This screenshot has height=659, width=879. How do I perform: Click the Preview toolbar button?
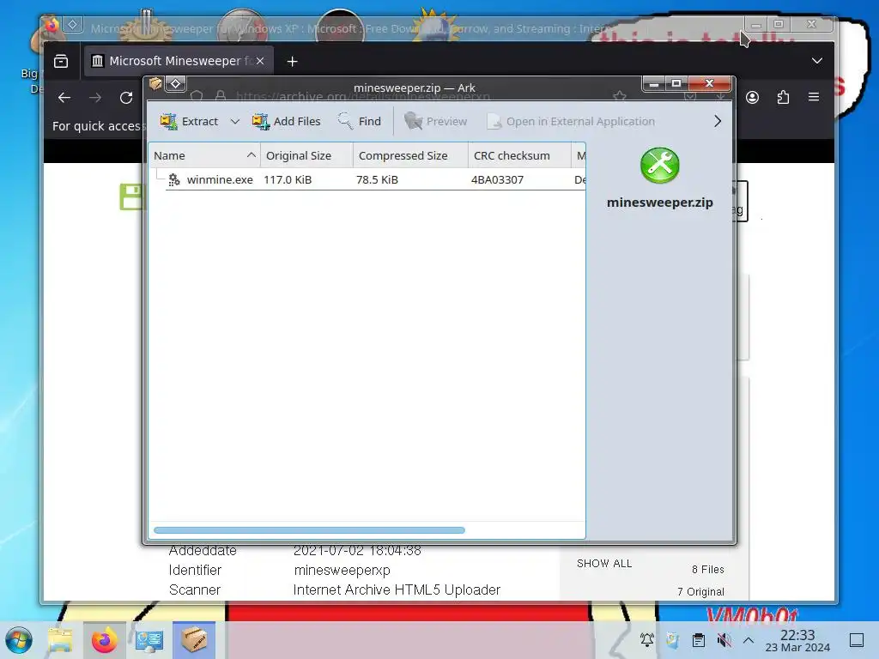click(435, 121)
